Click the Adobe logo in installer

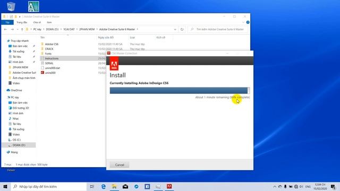pyautogui.click(x=114, y=64)
